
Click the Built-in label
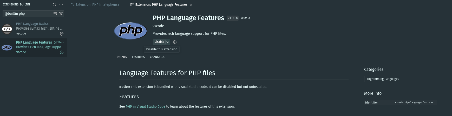(x=245, y=18)
